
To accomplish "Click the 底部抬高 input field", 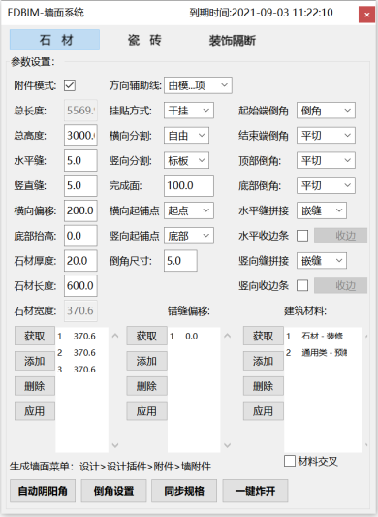I will [80, 236].
